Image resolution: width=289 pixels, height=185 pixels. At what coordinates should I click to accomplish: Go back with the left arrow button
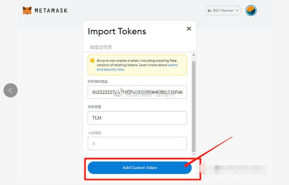click(11, 90)
